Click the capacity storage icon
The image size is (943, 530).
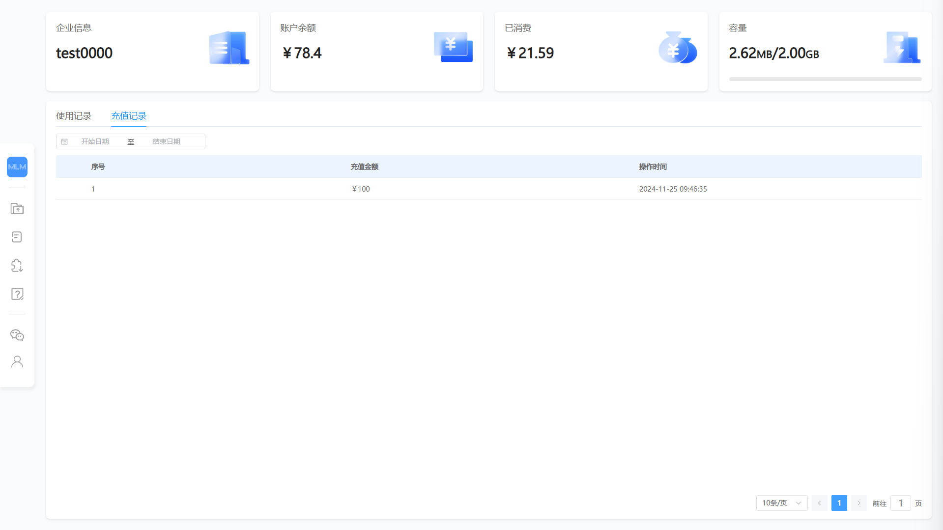(x=902, y=48)
